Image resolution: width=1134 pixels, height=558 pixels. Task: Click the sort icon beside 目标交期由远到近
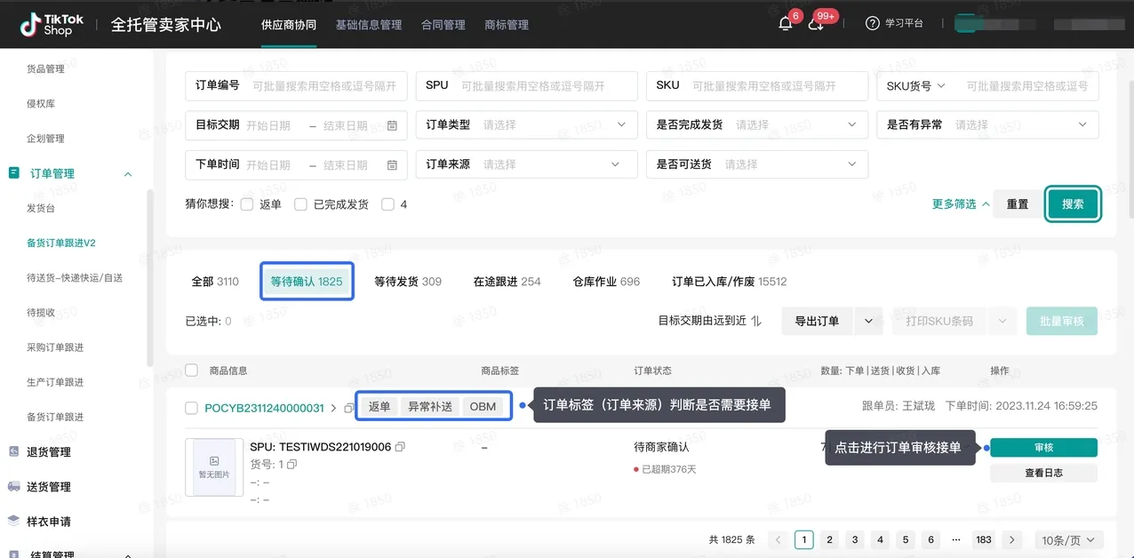(x=756, y=321)
